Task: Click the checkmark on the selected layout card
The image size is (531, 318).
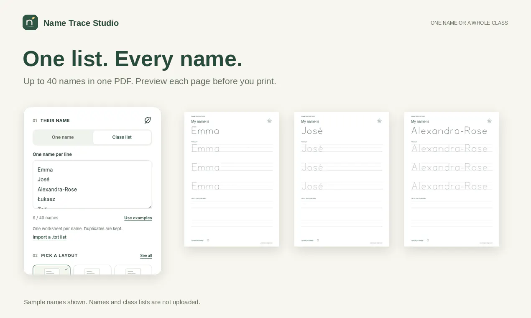Action: click(66, 269)
